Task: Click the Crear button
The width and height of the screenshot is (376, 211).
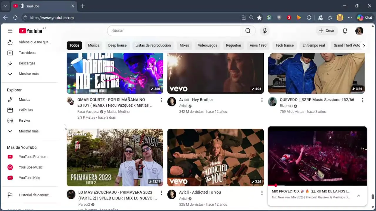Action: pyautogui.click(x=327, y=31)
